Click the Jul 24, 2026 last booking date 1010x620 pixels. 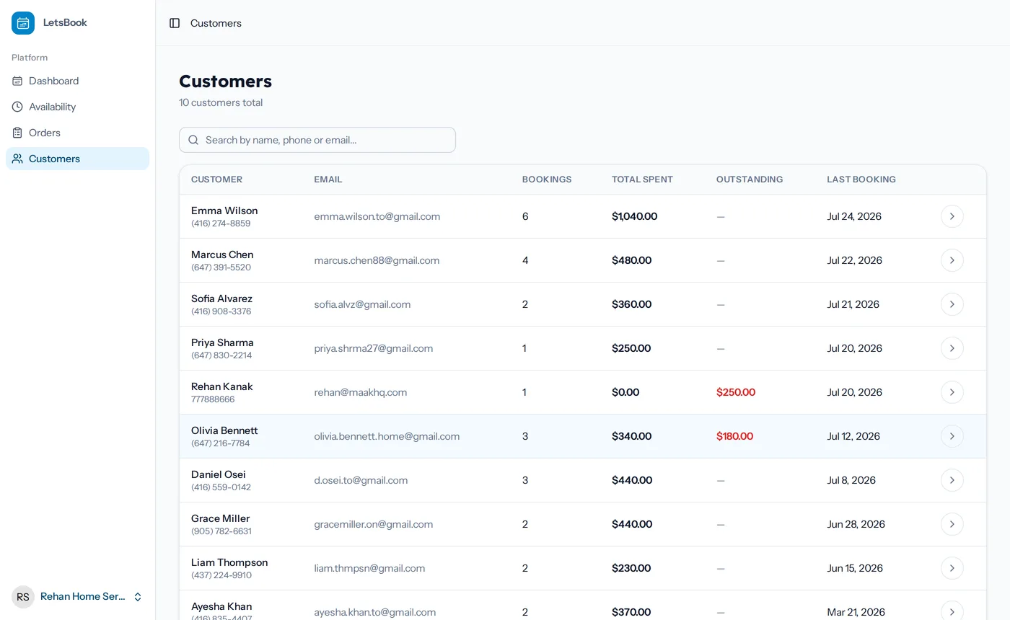[x=854, y=216]
